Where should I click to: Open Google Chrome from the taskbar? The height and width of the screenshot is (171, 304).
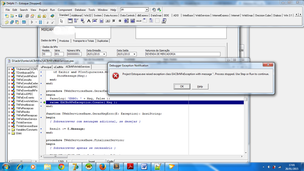coord(61,166)
